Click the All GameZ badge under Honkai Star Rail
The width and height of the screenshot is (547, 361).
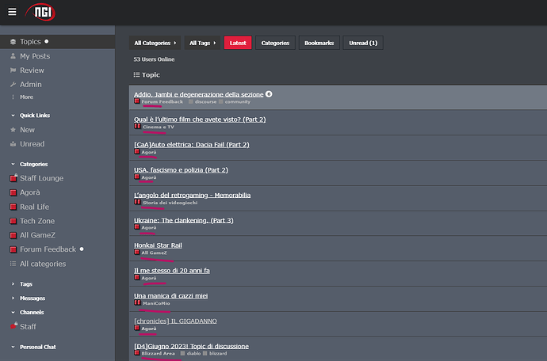click(x=151, y=253)
